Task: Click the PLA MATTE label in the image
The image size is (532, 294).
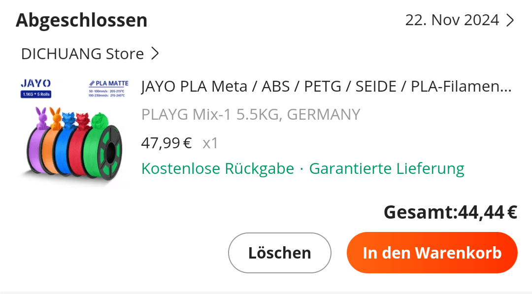Action: [x=108, y=83]
